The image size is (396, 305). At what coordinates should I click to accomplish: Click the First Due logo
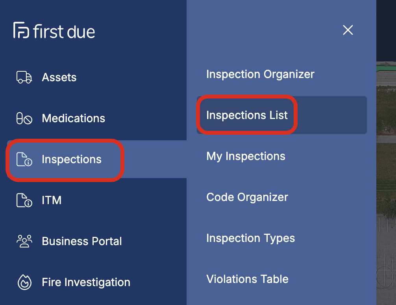point(54,30)
